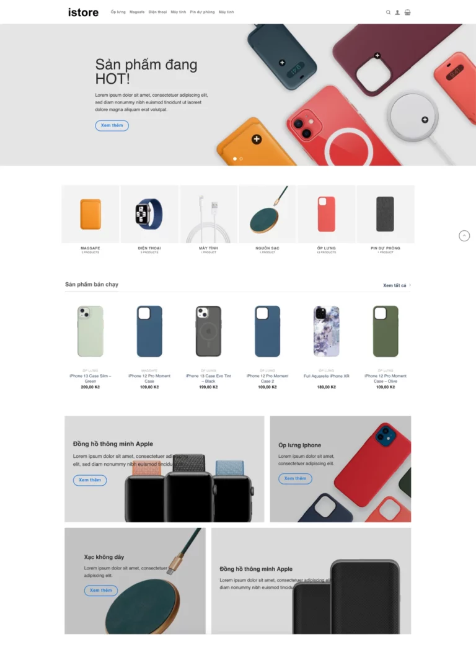Viewport: 476px width, 652px height.
Task: Click the plus hotspot on white MagSafe charger
Action: click(x=425, y=120)
